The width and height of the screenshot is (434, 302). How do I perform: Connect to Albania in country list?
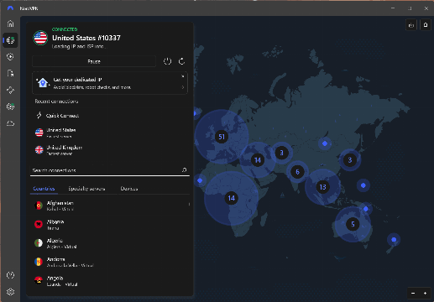tap(110, 224)
